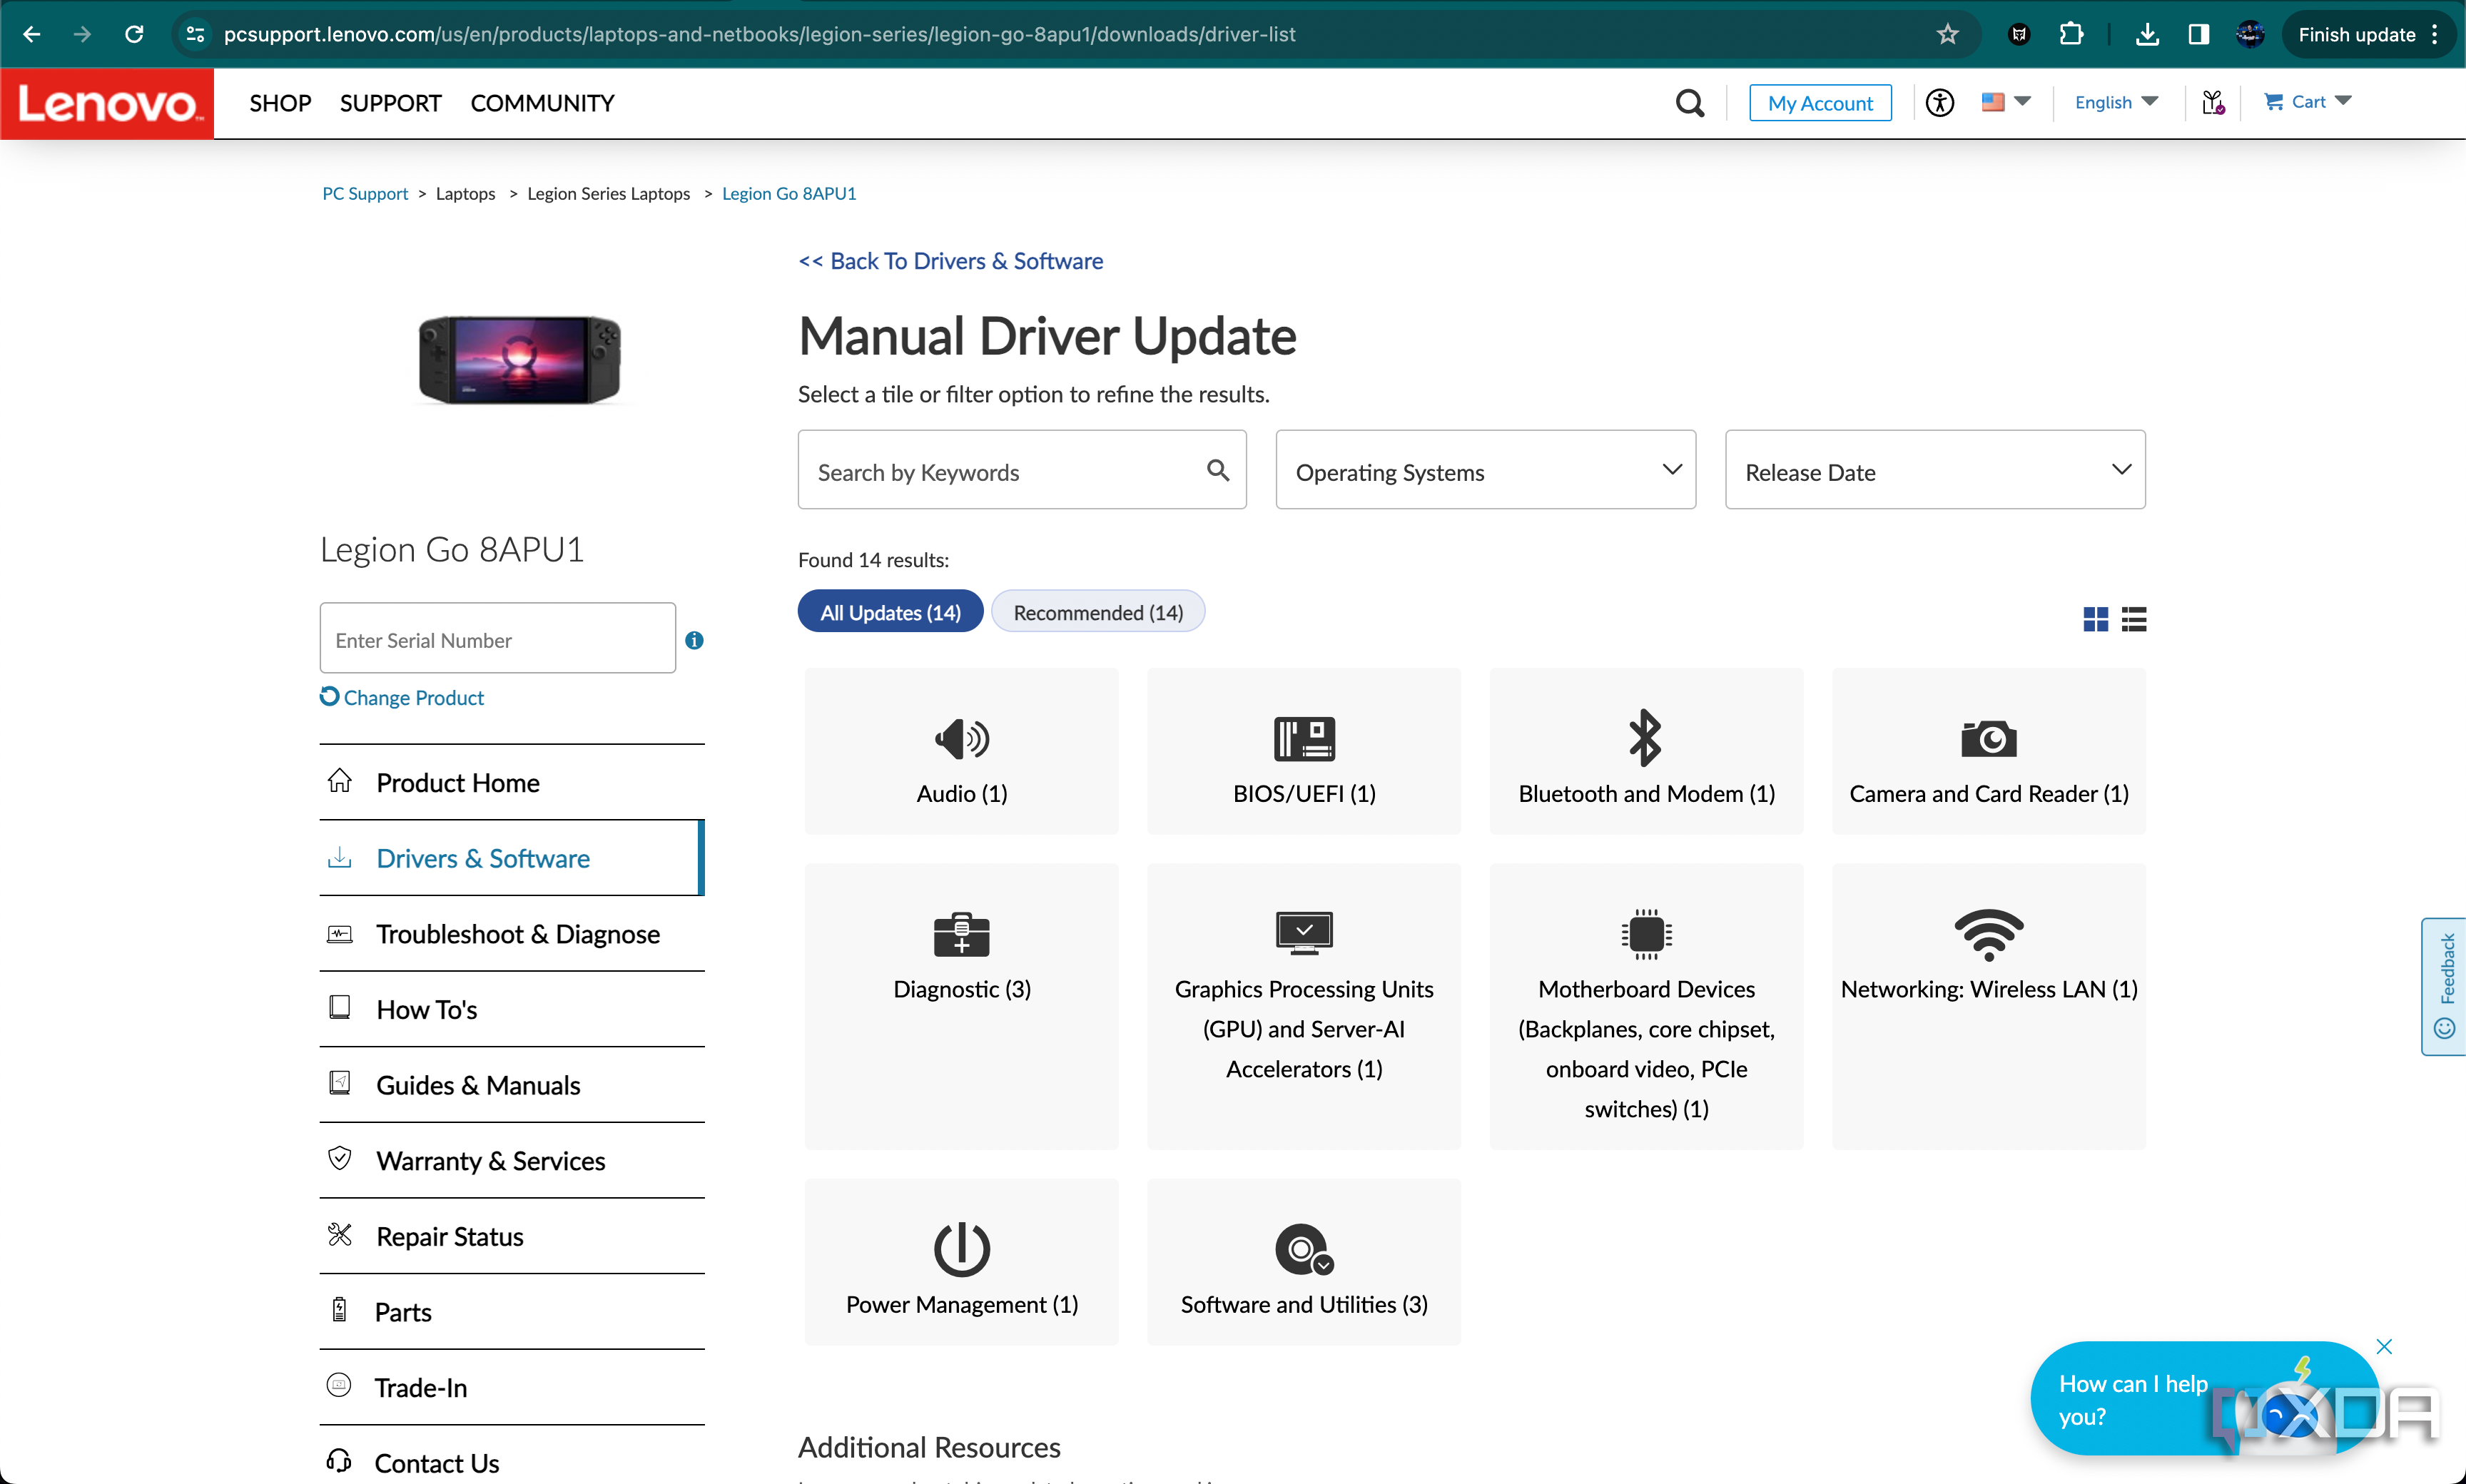
Task: Bookmark the page with the star icon
Action: (x=1947, y=34)
